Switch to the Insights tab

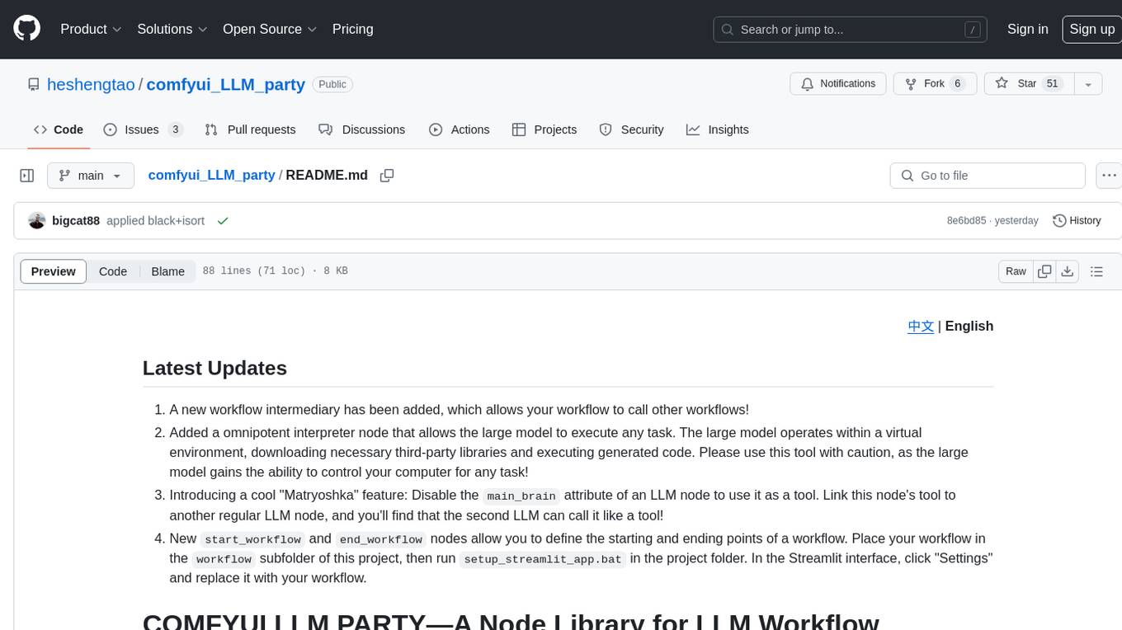pos(717,129)
